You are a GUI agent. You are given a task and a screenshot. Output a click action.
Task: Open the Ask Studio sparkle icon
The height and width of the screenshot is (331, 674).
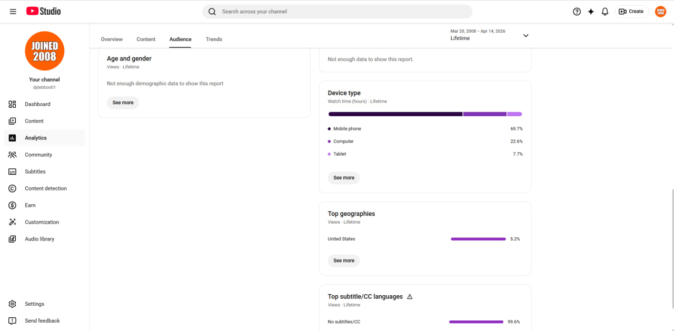click(x=591, y=12)
